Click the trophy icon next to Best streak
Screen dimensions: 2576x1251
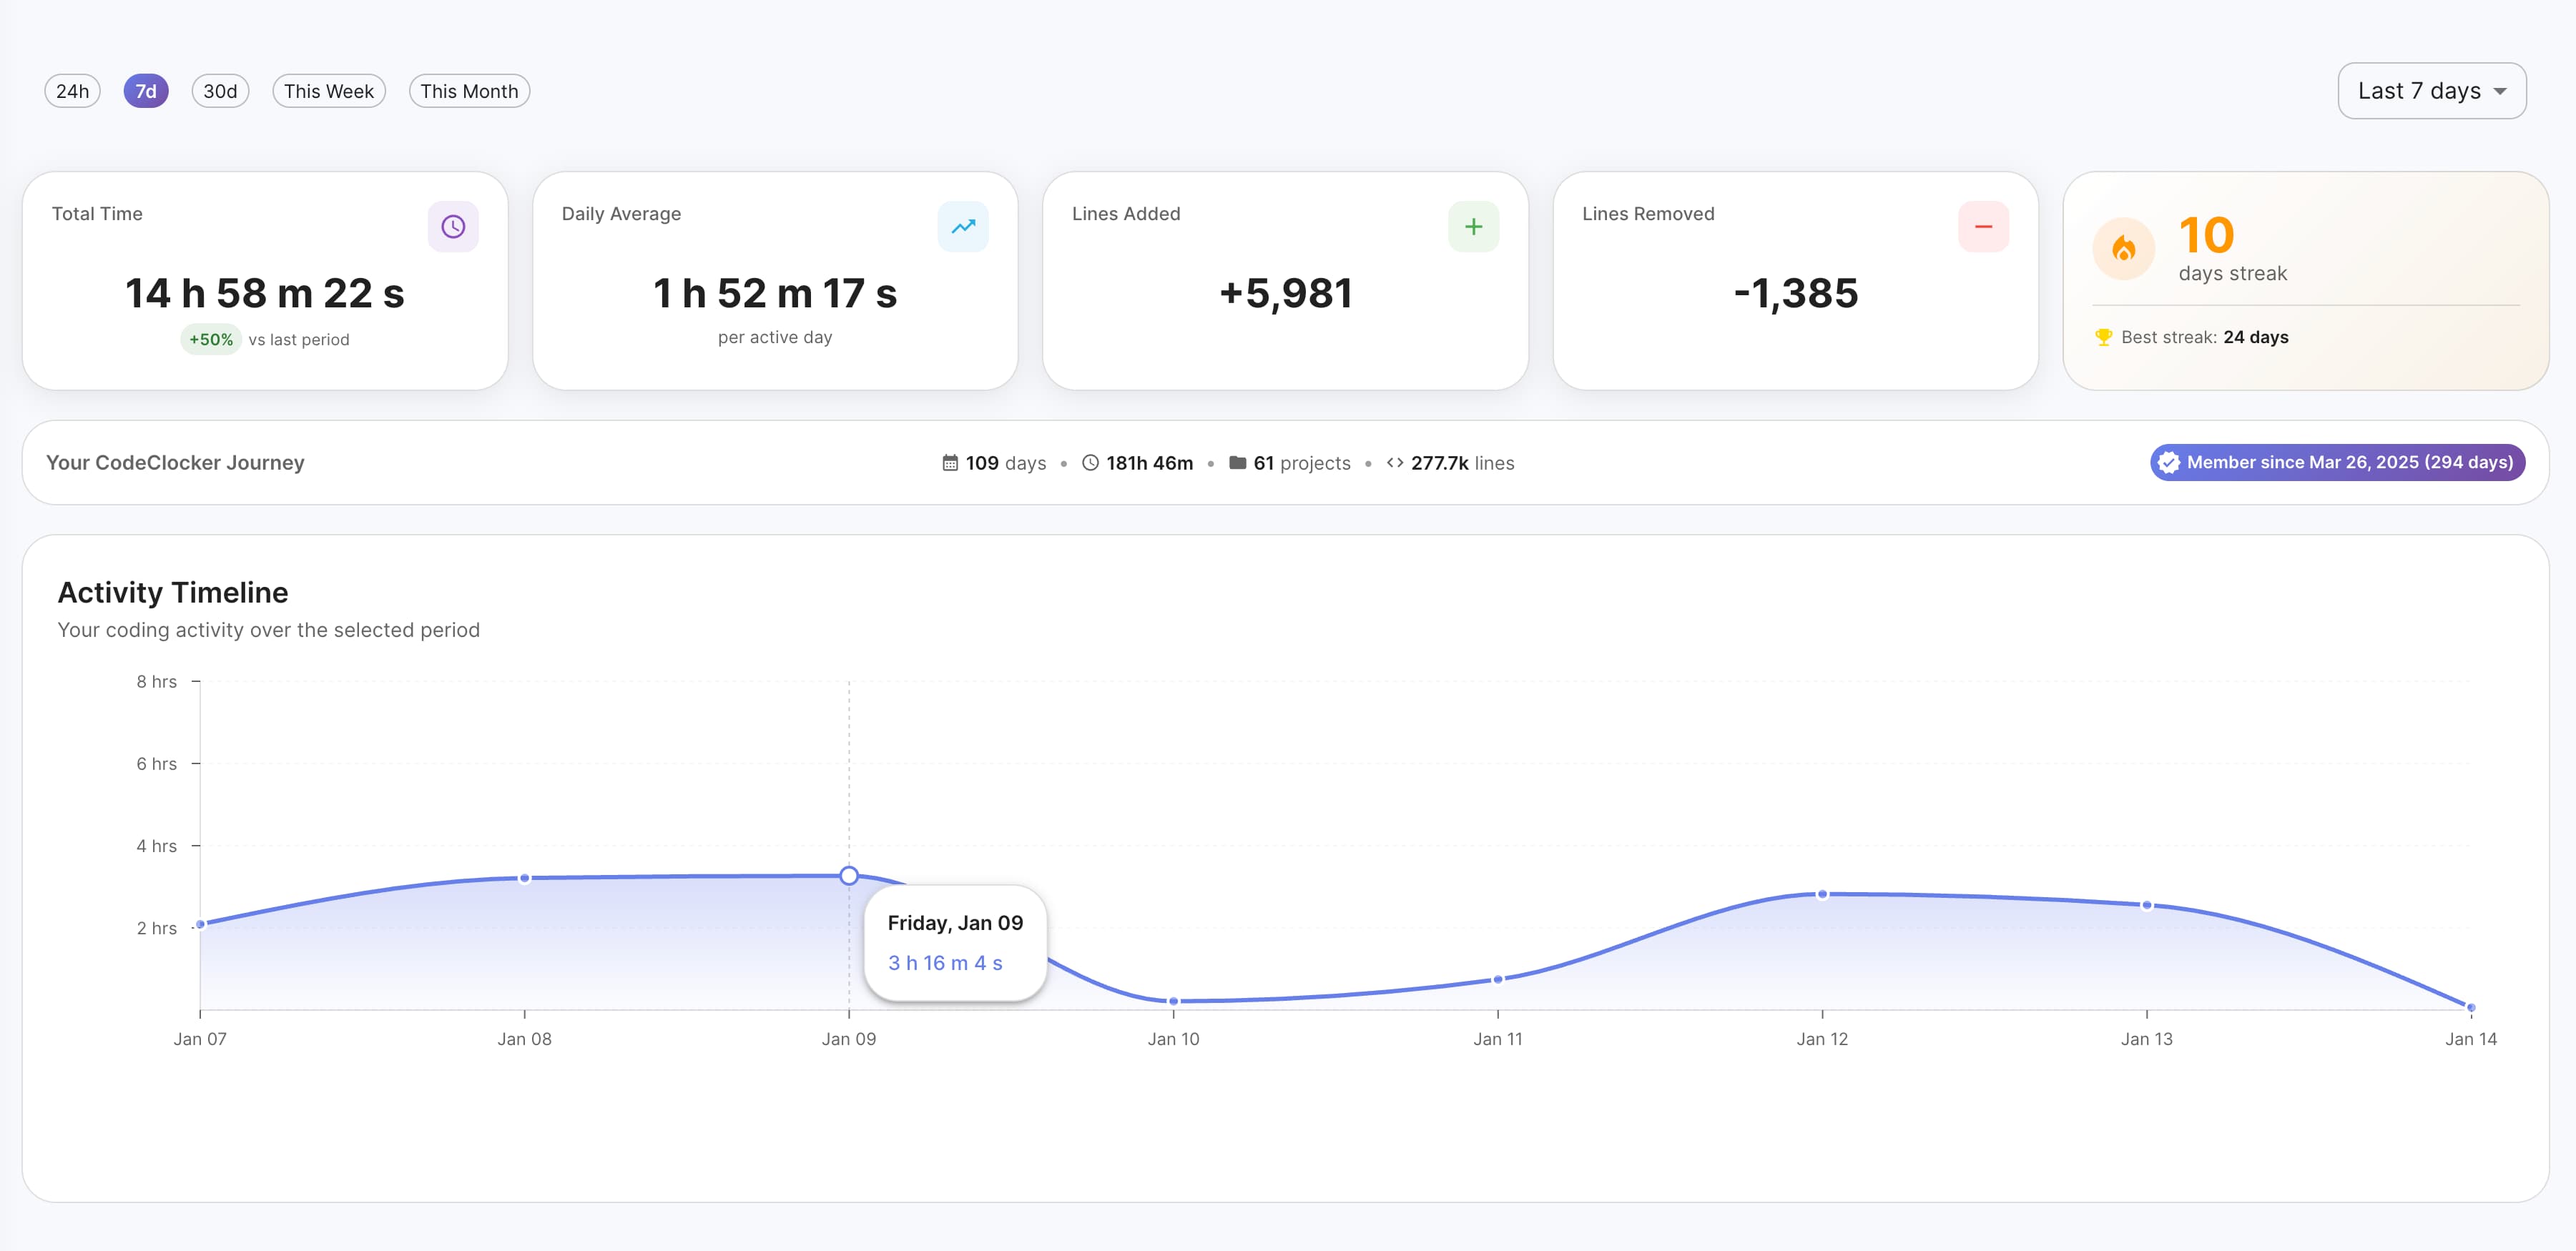[2105, 337]
